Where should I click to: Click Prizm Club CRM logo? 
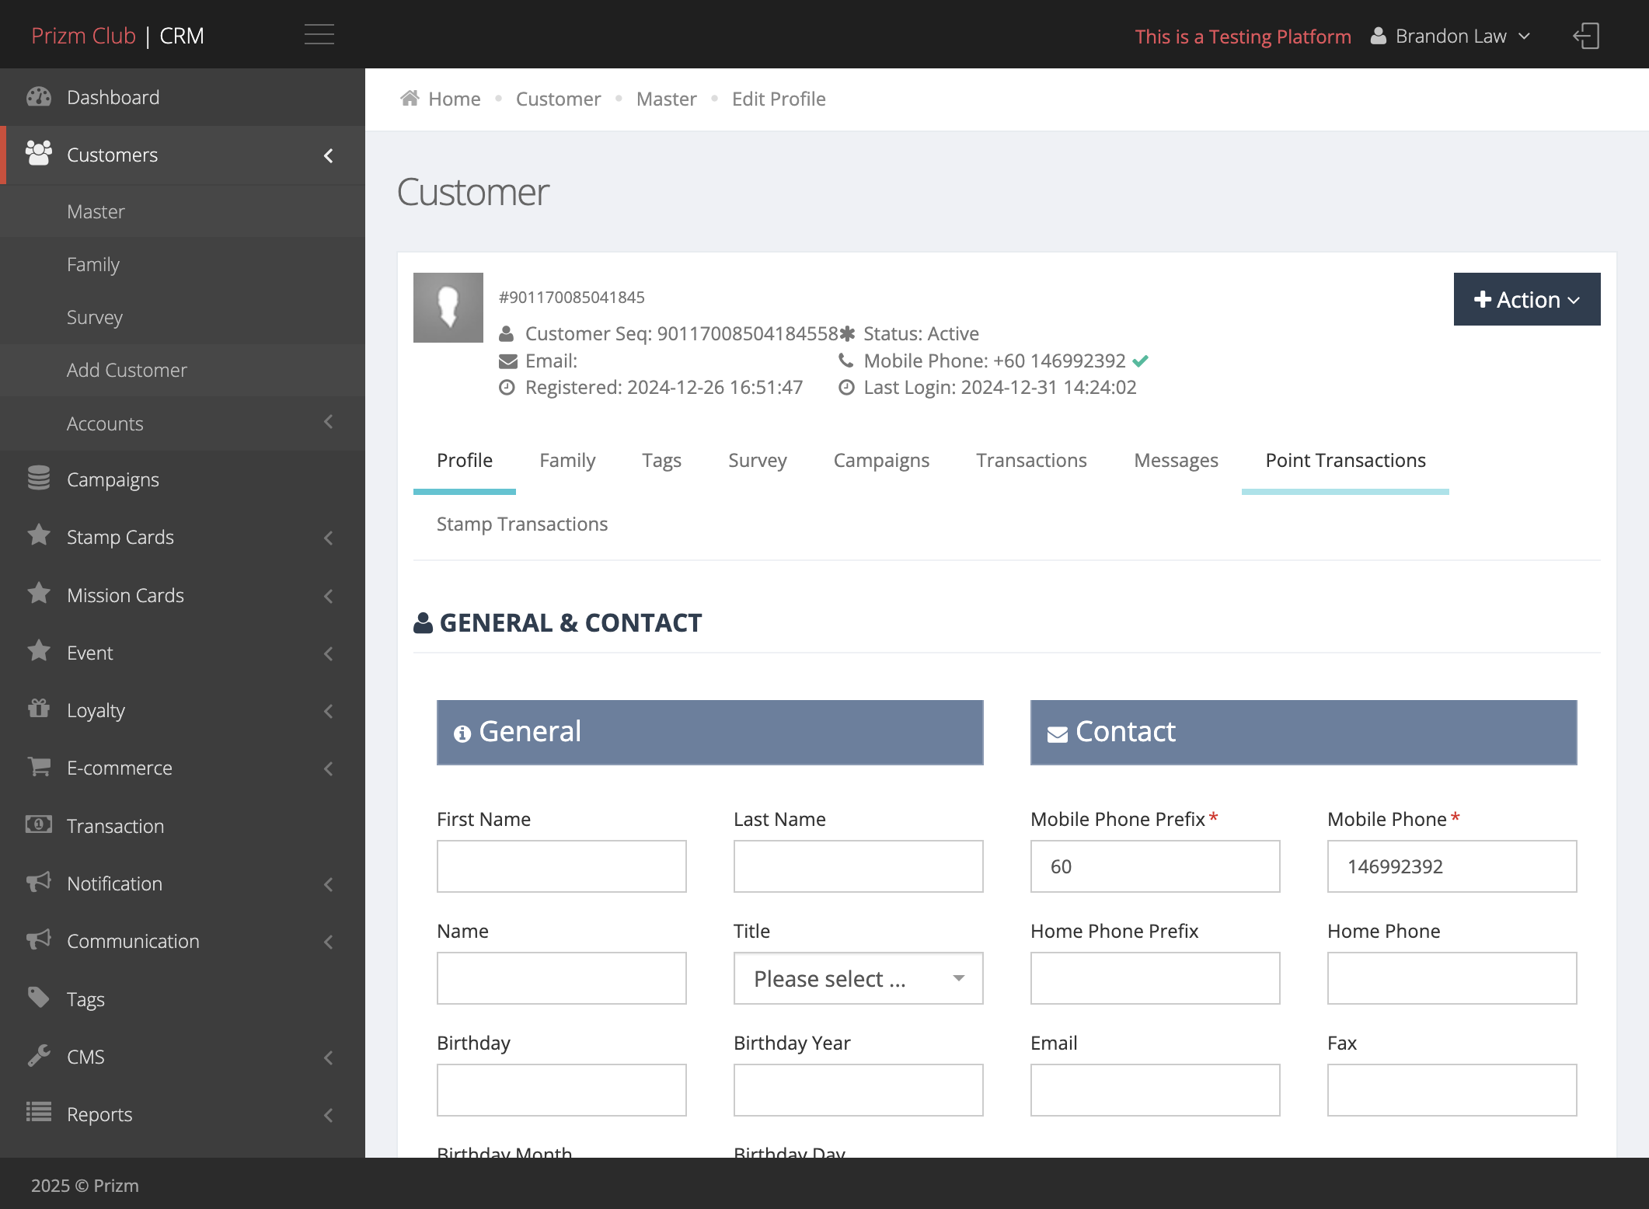pyautogui.click(x=117, y=36)
